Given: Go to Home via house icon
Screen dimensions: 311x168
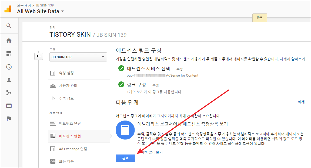Looking at the screenshot, I should 9,40.
